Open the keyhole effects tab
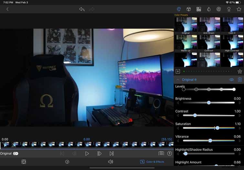The height and width of the screenshot is (170, 244). [229, 9]
